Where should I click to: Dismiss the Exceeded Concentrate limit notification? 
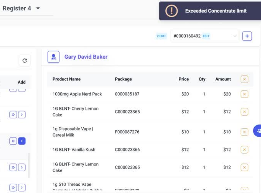(x=216, y=11)
